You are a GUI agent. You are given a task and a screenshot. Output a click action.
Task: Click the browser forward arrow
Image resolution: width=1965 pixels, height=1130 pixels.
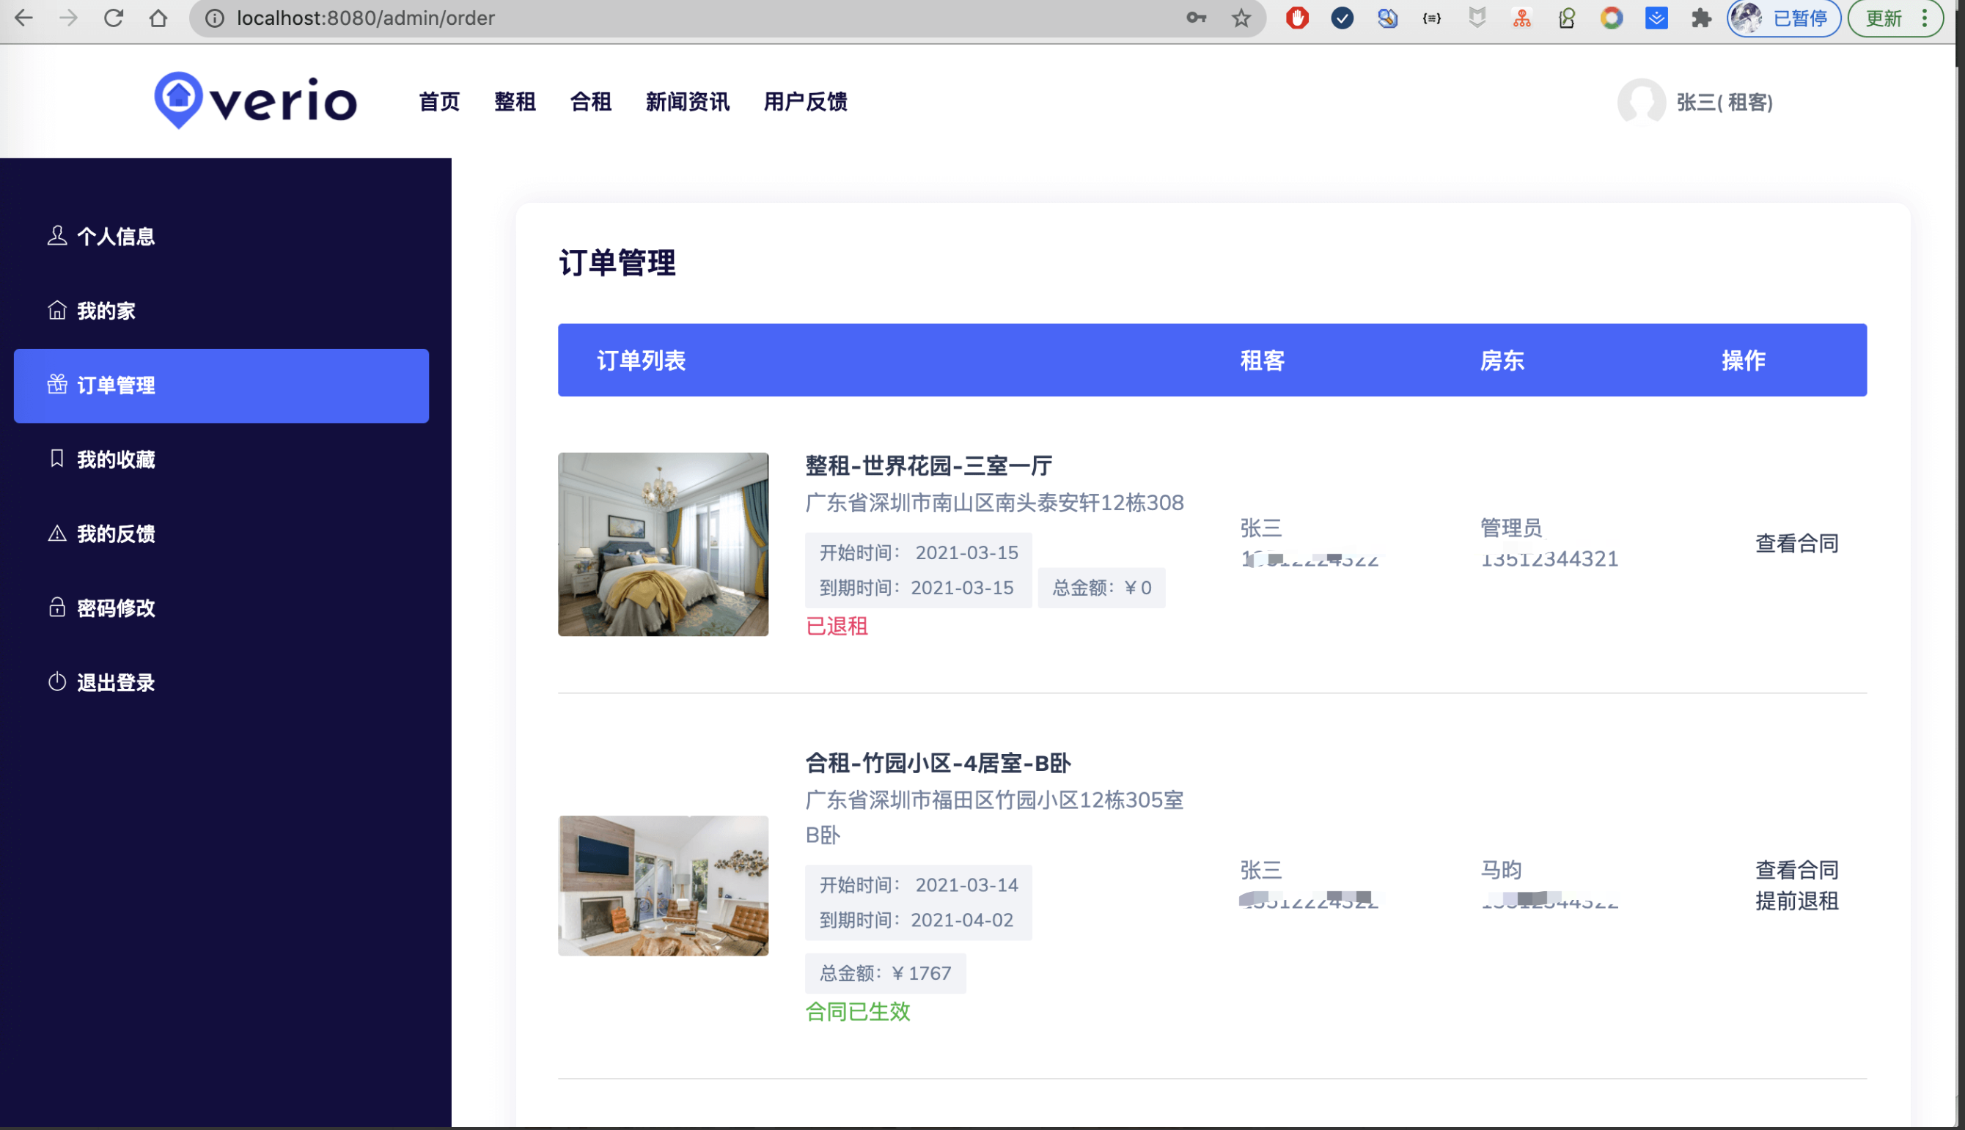point(69,18)
